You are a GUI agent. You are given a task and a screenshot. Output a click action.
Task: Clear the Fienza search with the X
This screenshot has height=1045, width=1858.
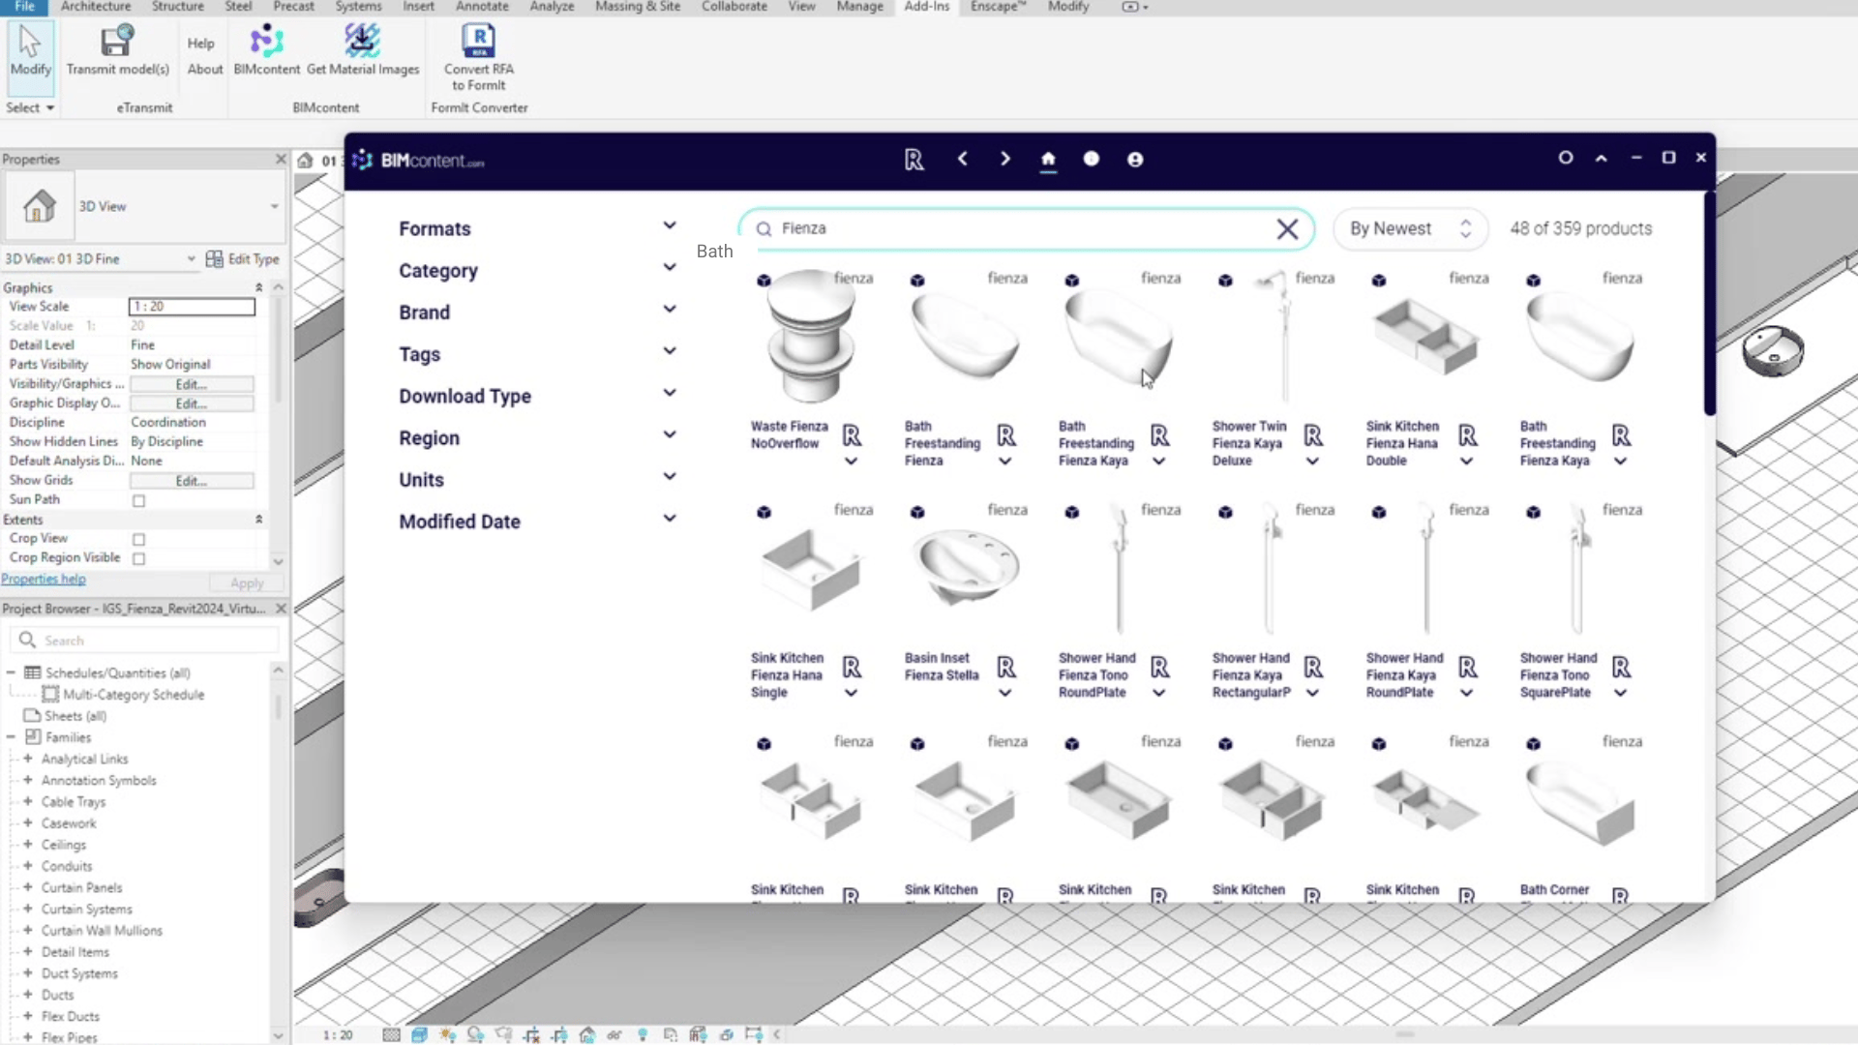pyautogui.click(x=1287, y=229)
